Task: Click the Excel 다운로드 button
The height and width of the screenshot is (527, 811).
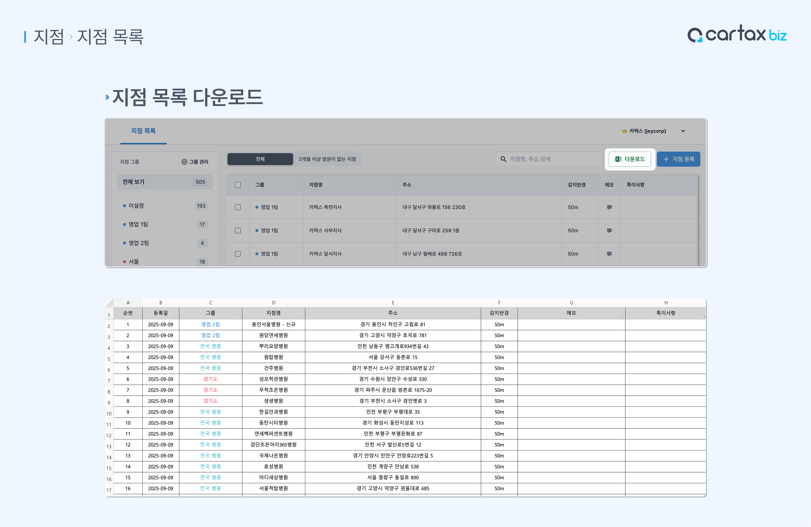Action: [x=629, y=159]
